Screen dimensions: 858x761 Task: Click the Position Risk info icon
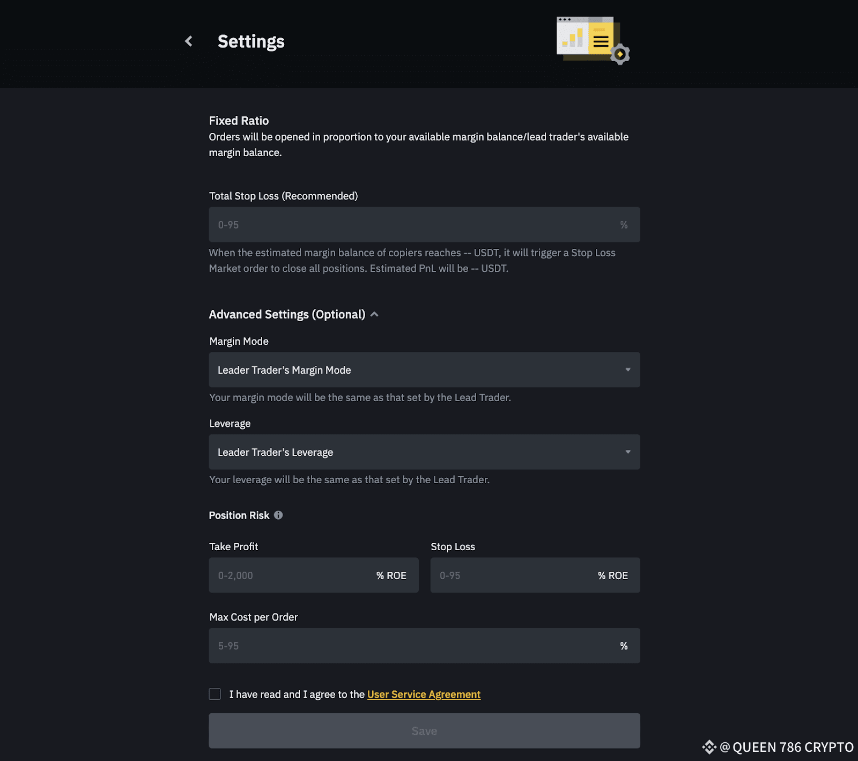(278, 515)
